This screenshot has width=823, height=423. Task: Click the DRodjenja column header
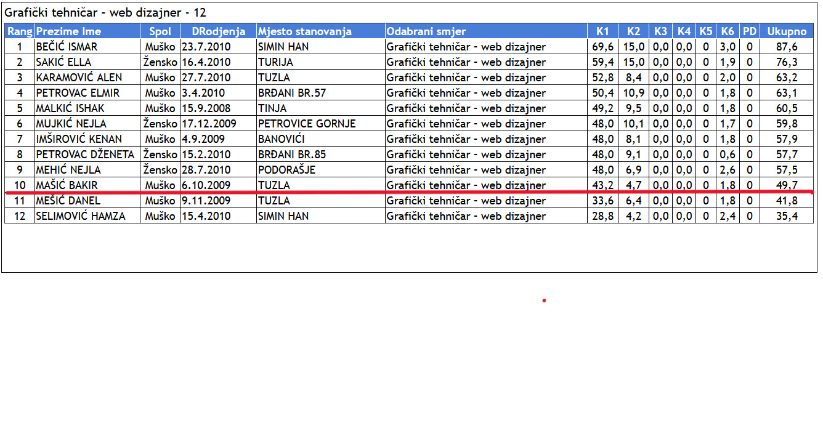coord(219,31)
